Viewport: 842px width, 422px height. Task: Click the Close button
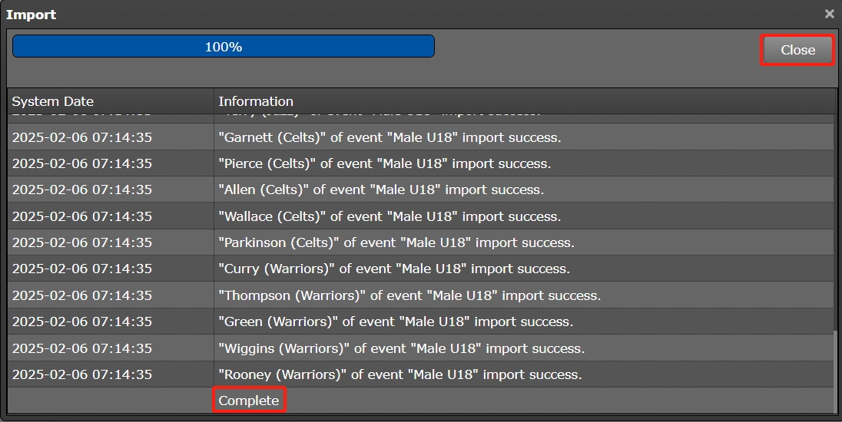797,50
